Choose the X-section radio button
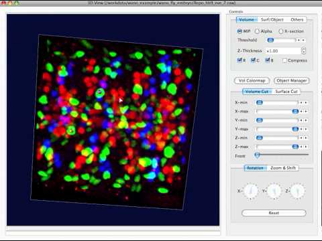This screenshot has height=241, width=322. [281, 31]
